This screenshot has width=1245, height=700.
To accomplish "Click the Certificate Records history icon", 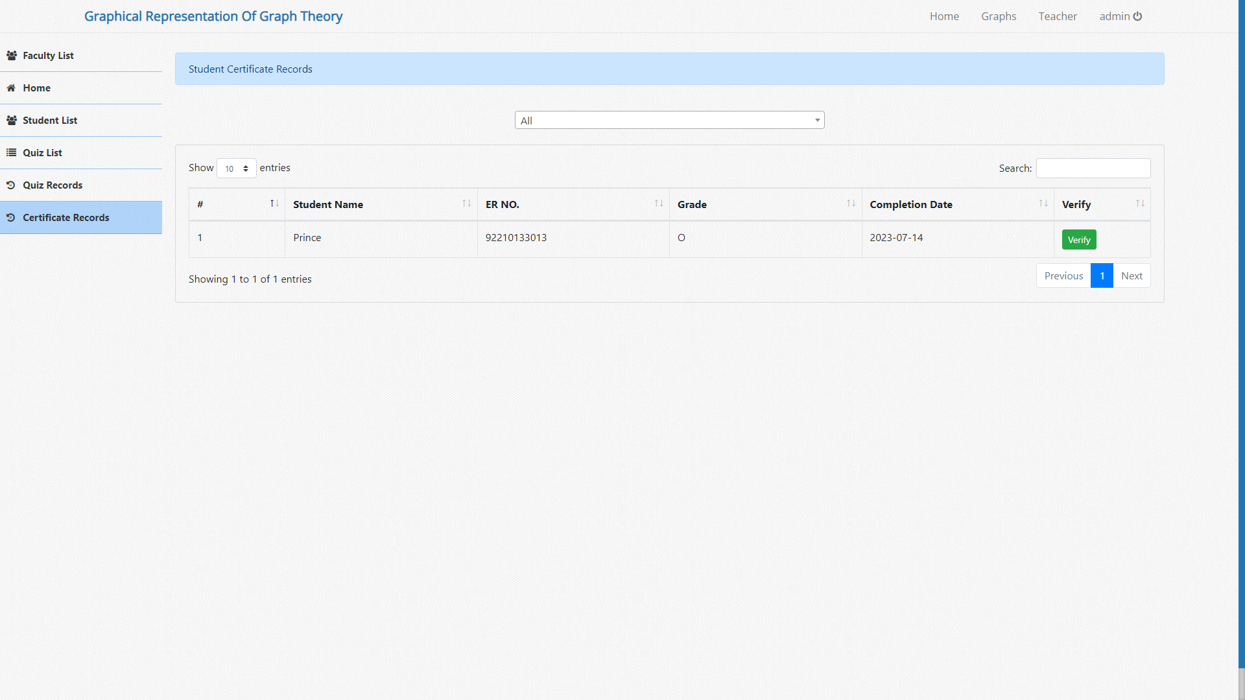I will (x=11, y=218).
